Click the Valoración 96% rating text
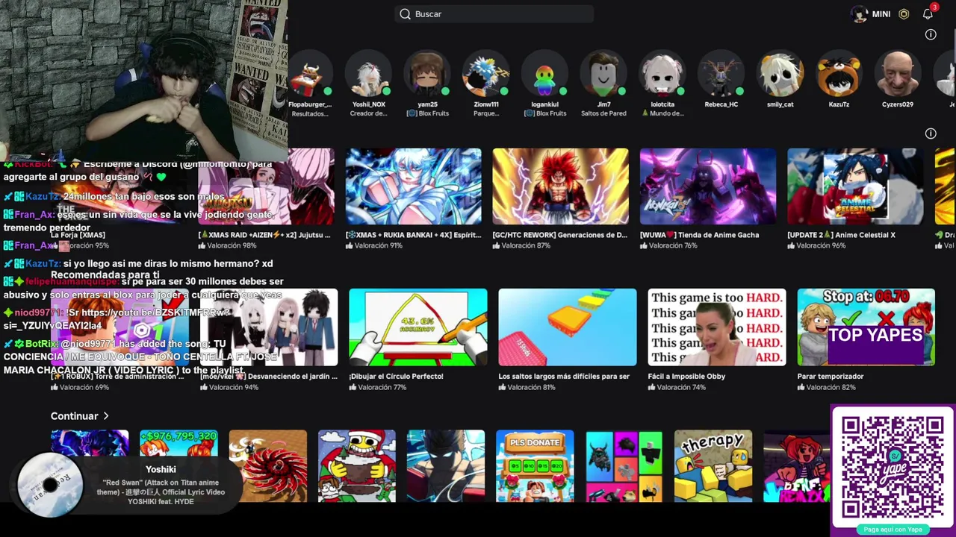This screenshot has width=956, height=537. [x=821, y=245]
